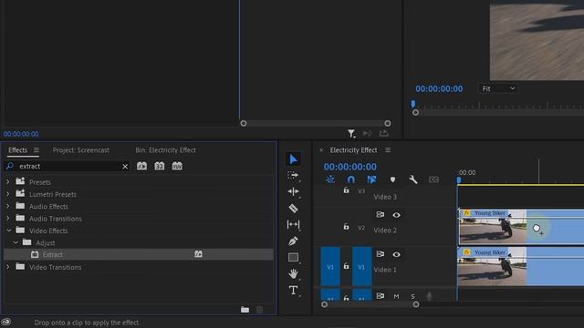Click the Export Frame icon in Source monitor

pos(384,133)
